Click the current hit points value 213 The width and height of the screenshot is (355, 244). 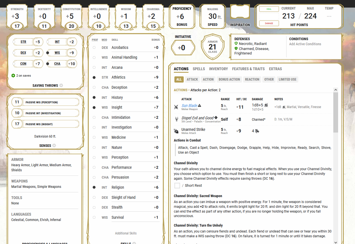289,16
